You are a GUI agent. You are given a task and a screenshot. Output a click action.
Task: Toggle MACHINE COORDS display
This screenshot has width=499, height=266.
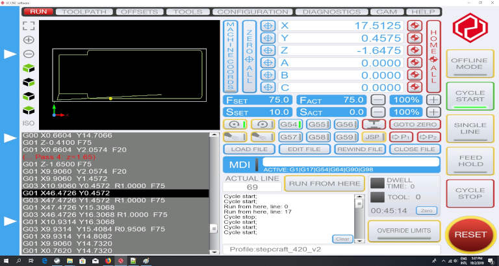point(231,56)
